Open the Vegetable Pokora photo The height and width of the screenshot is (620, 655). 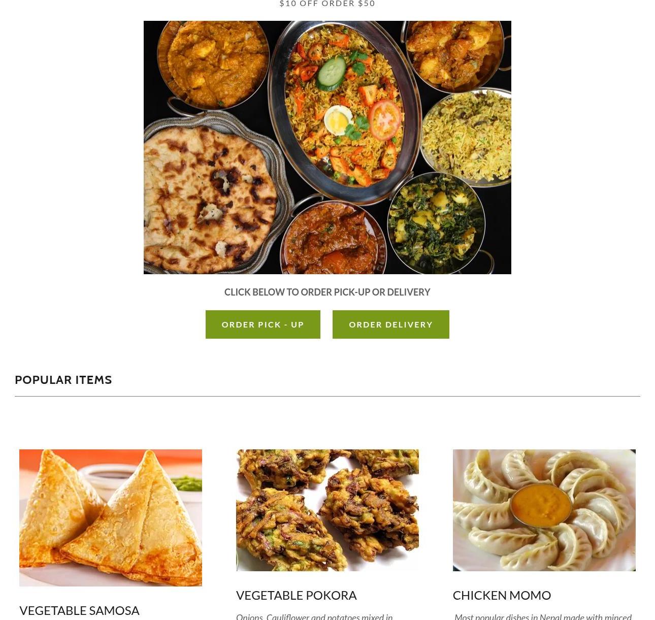click(327, 510)
